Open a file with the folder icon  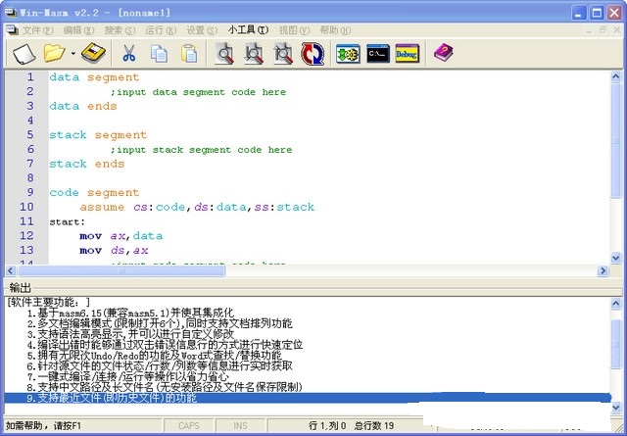pos(55,53)
